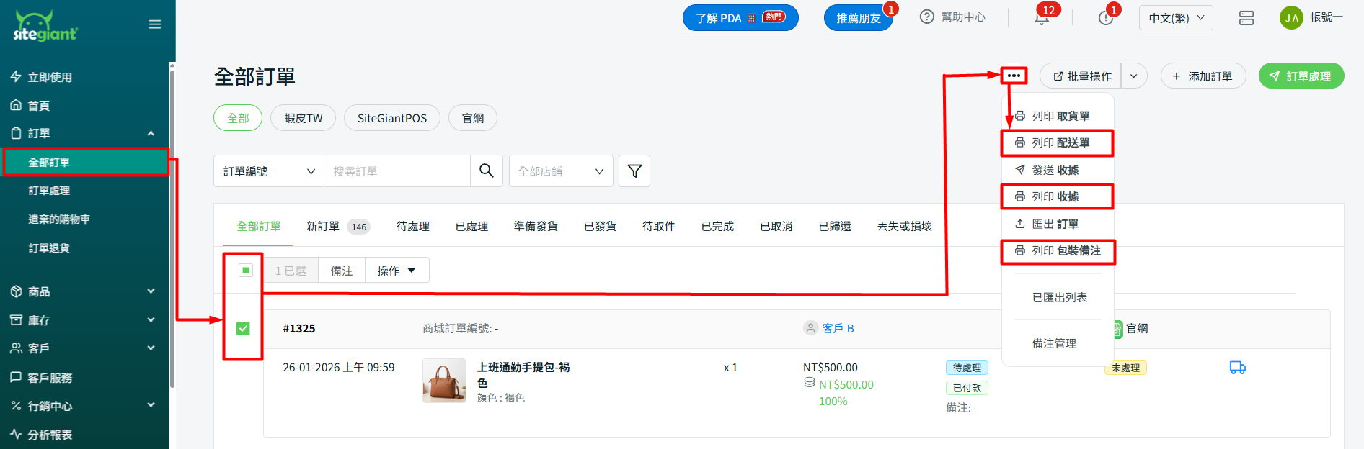Expand the 操作 actions dropdown
Viewport: 1364px width, 449px height.
coord(397,271)
